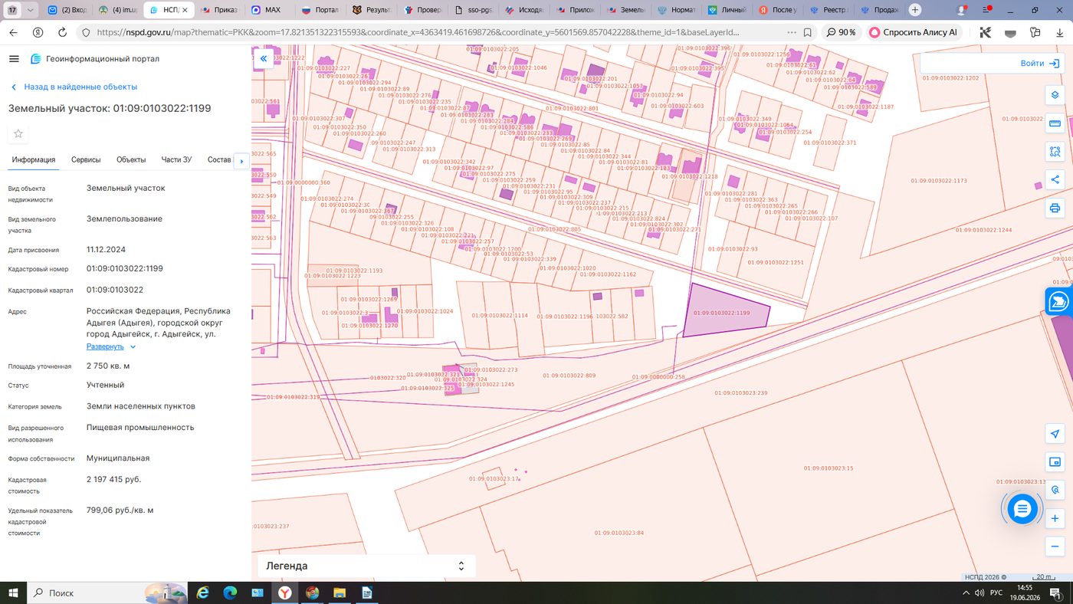Open the blue chat support bubble
This screenshot has width=1073, height=604.
pos(1022,508)
